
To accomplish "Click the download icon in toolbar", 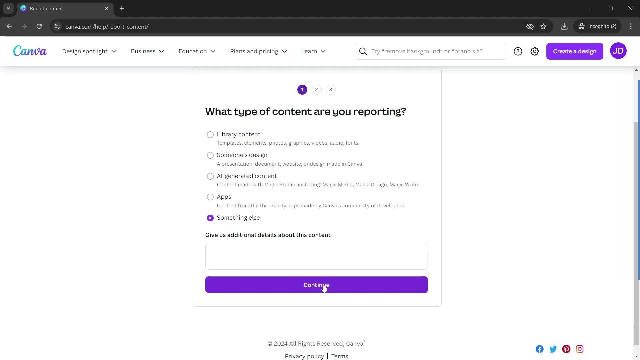I will point(564,26).
